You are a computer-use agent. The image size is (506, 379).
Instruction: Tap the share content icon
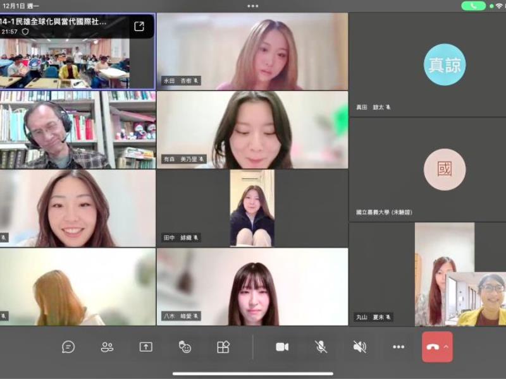[x=146, y=347]
